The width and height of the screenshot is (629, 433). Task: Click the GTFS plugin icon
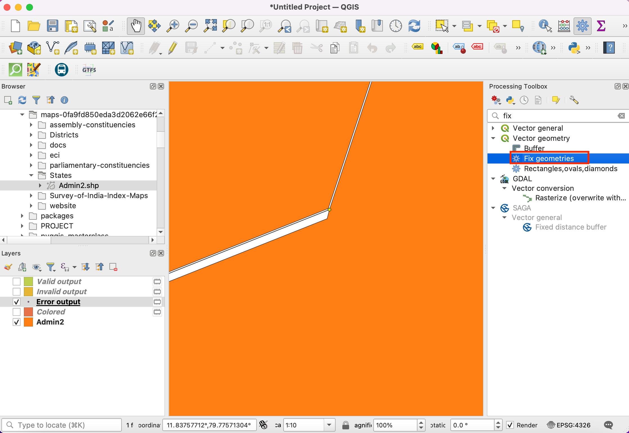point(89,70)
